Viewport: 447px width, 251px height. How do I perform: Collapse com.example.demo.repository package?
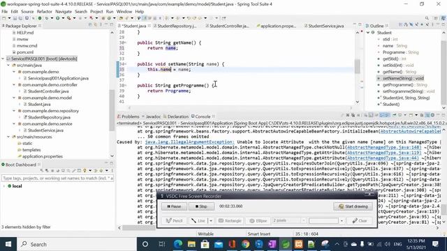click(x=14, y=111)
